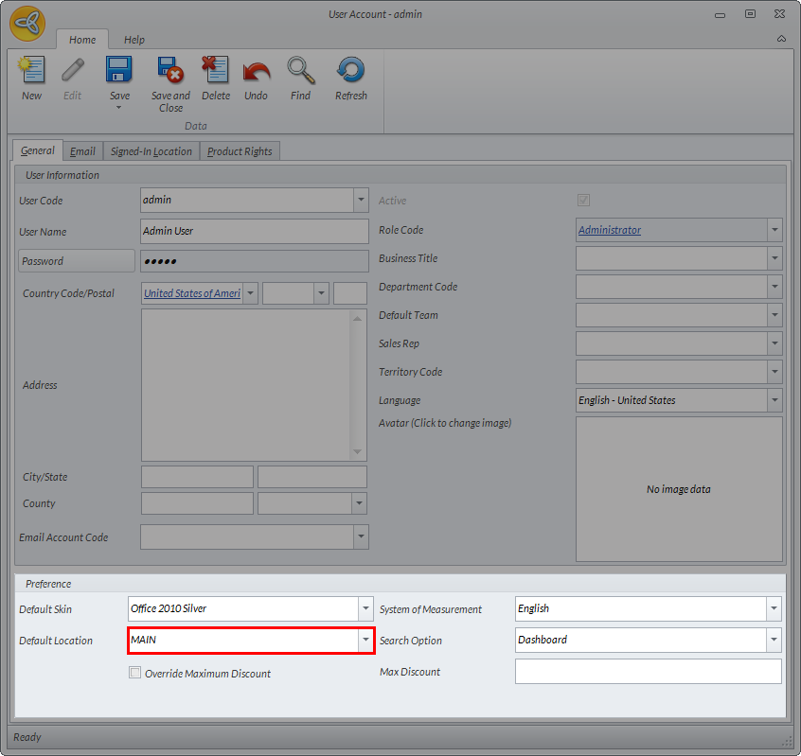Click the Save and Close icon
The height and width of the screenshot is (756, 801).
click(x=170, y=72)
